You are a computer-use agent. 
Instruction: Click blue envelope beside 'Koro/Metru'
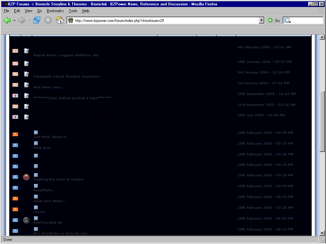coord(15,188)
